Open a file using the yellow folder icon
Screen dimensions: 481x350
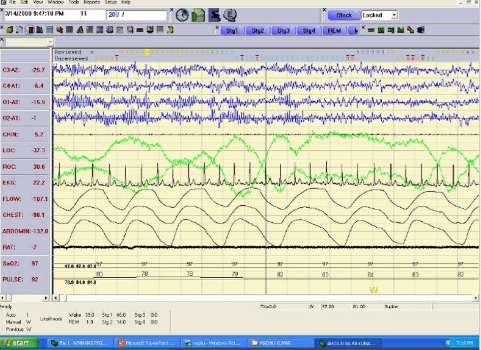click(x=10, y=30)
